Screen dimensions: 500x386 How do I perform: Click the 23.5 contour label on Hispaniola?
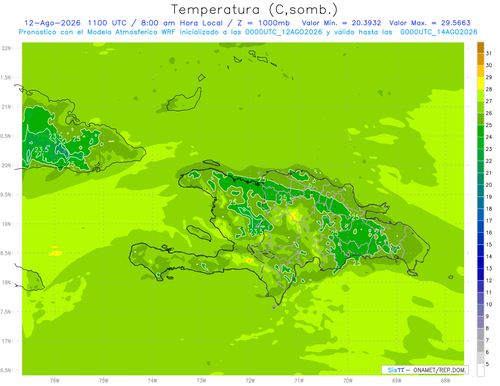click(x=256, y=232)
